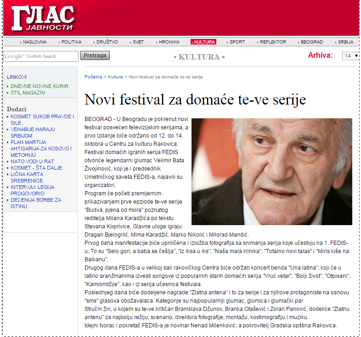Open the Sport section
This screenshot has height=337, width=361.
tap(237, 42)
